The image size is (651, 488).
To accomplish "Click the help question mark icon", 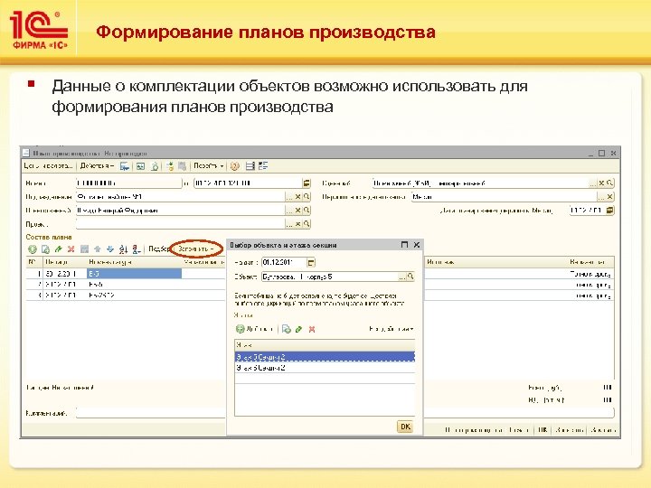I will point(235,166).
